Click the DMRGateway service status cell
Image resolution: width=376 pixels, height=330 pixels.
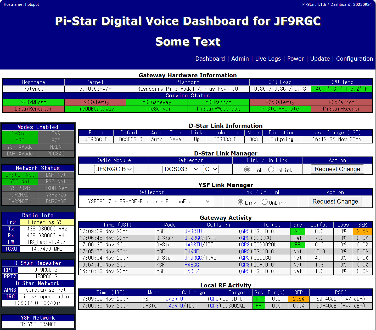click(95, 102)
